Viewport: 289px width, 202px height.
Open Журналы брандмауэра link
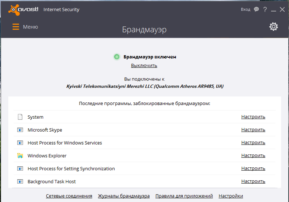[x=124, y=196]
